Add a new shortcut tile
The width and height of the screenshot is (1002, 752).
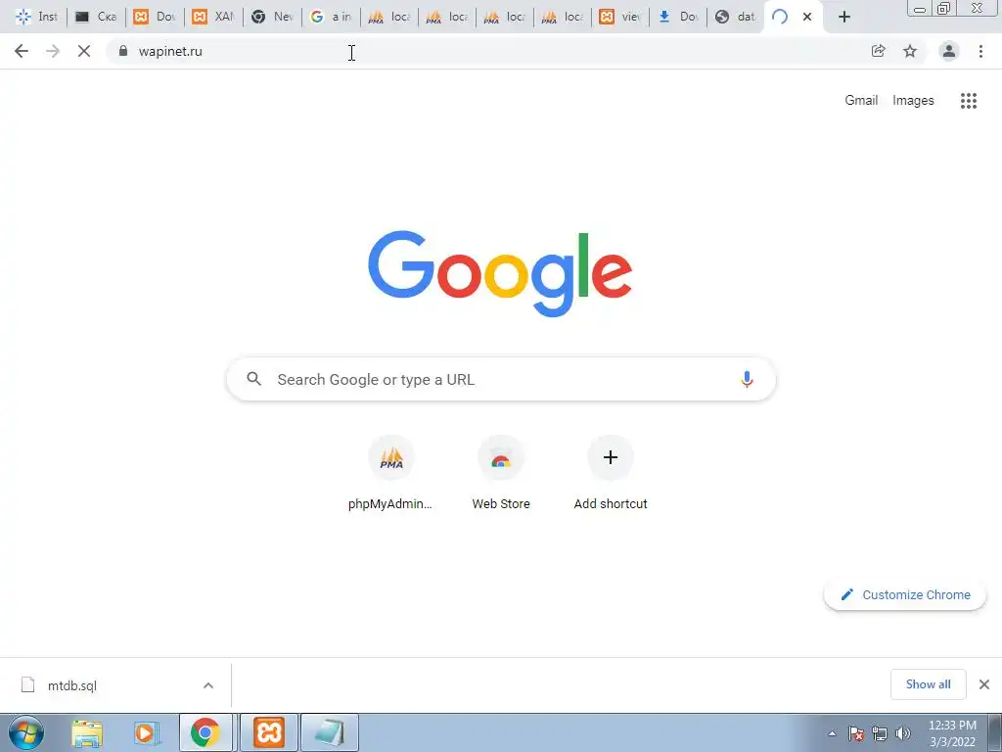point(611,473)
